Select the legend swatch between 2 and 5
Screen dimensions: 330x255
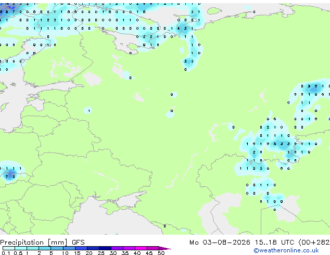pos(45,248)
